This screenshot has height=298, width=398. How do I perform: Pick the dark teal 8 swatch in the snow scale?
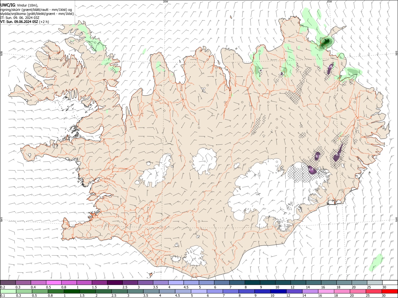[x=252, y=282]
